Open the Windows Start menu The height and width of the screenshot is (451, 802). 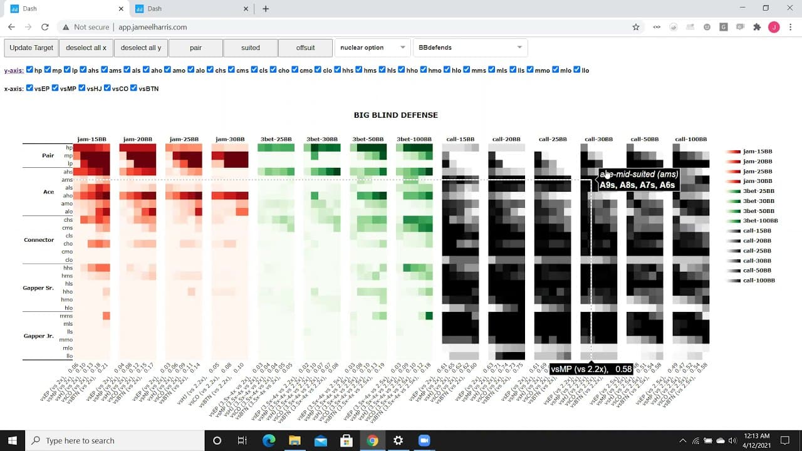pos(13,440)
